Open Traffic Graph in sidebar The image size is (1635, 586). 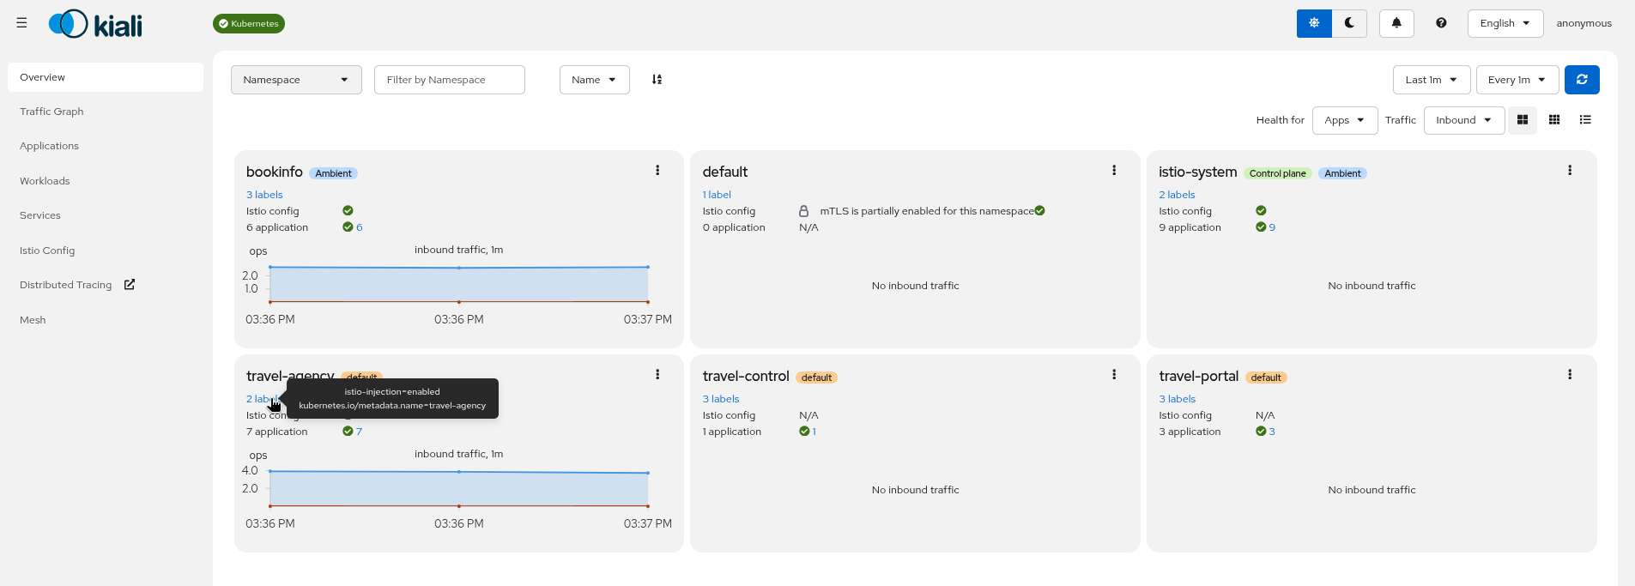click(51, 112)
